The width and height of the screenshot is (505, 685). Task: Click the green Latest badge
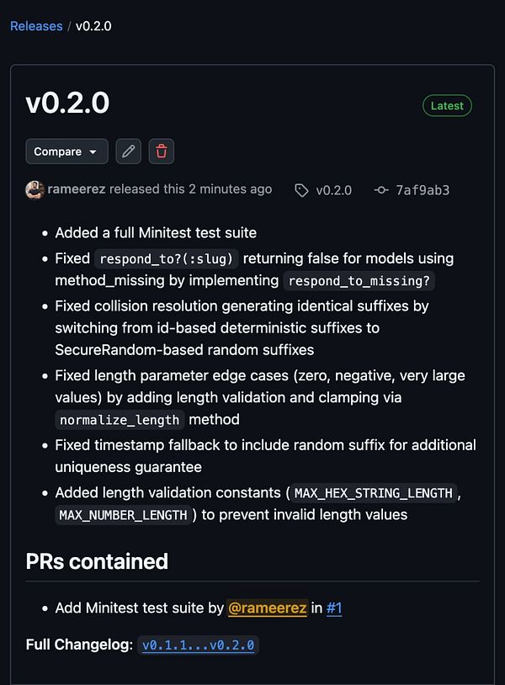tap(447, 105)
